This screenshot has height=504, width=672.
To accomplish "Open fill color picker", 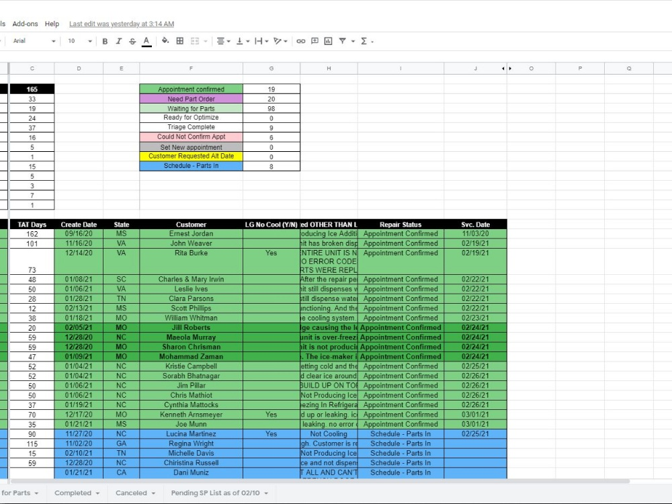I will (x=165, y=41).
